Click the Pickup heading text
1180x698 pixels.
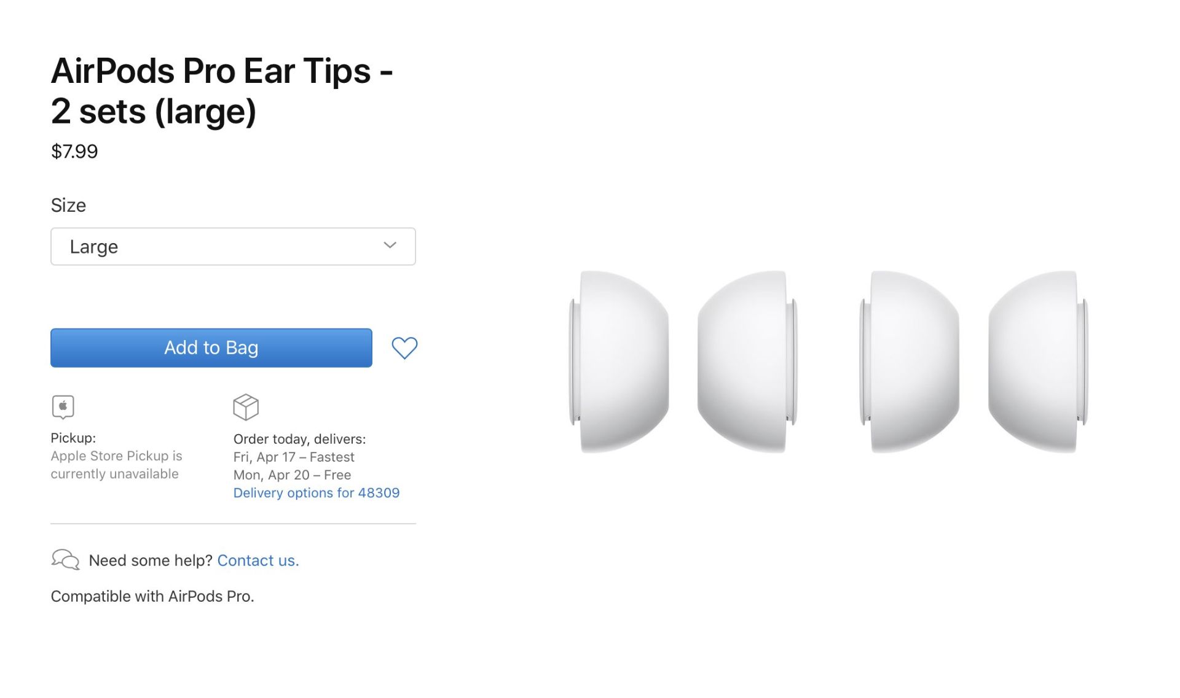click(73, 438)
